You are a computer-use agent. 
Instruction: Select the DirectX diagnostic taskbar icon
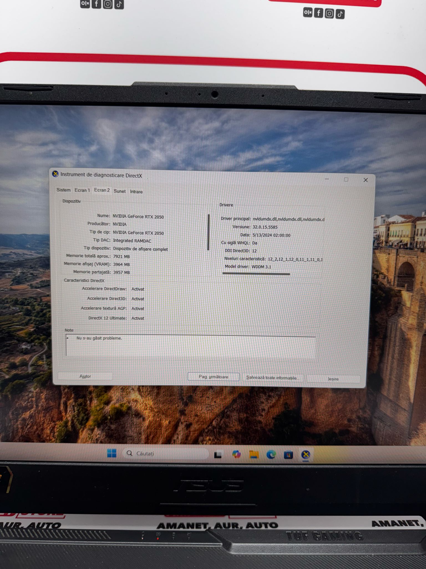(x=306, y=455)
